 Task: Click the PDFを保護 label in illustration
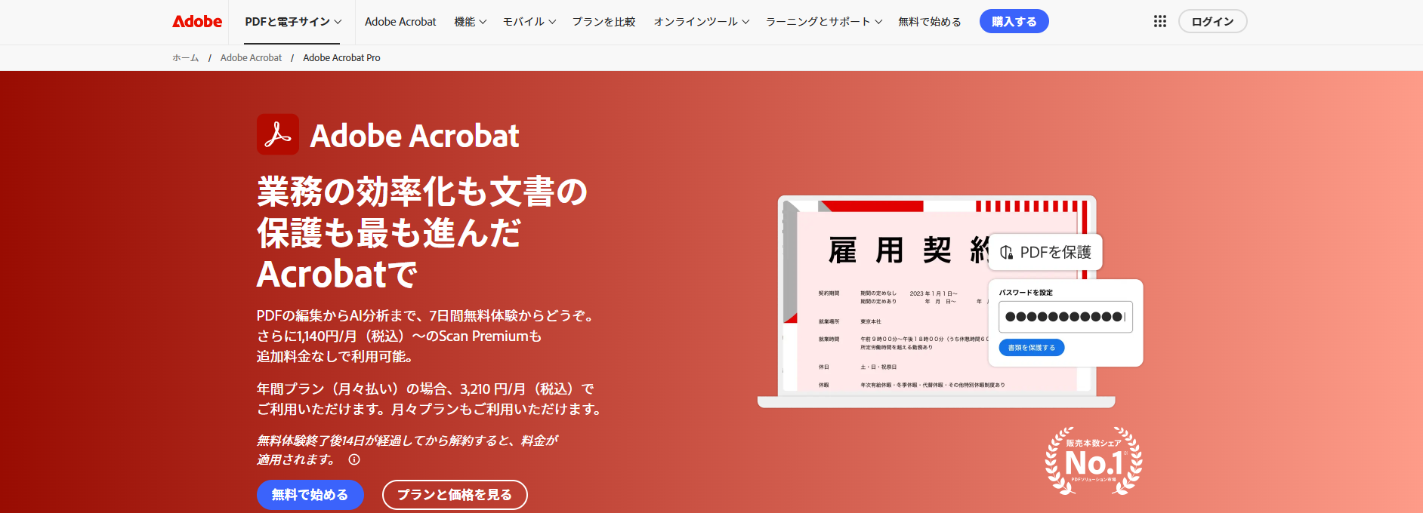coord(1046,252)
